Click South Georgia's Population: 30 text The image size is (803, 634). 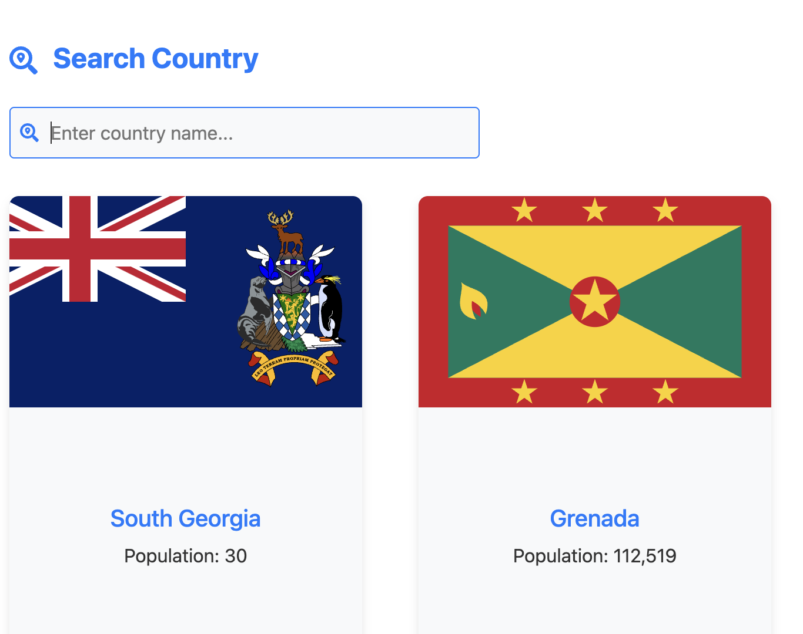click(185, 556)
